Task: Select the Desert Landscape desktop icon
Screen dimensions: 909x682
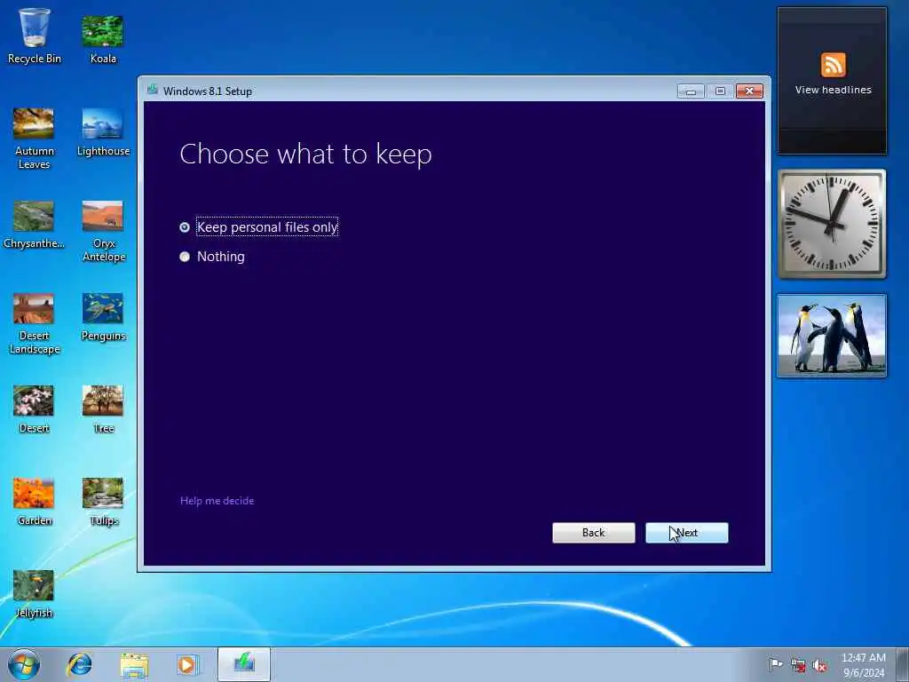Action: coord(34,323)
